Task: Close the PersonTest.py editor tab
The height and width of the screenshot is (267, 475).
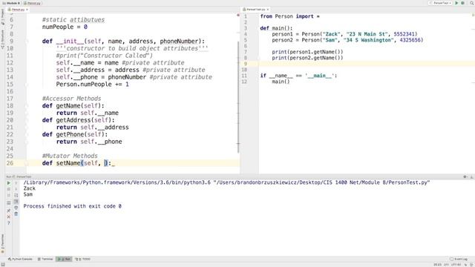Action: 268,10
